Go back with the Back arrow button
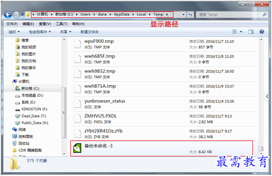This screenshot has height=176, width=272. [x=8, y=15]
